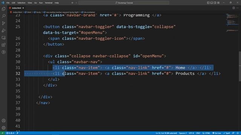Expand index.html breadcrumb item
The height and width of the screenshot is (135, 241).
pyautogui.click(x=16, y=12)
